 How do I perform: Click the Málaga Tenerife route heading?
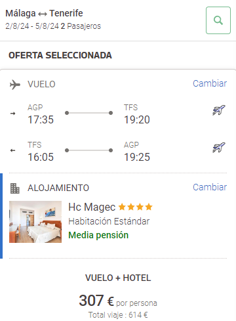pos(44,13)
